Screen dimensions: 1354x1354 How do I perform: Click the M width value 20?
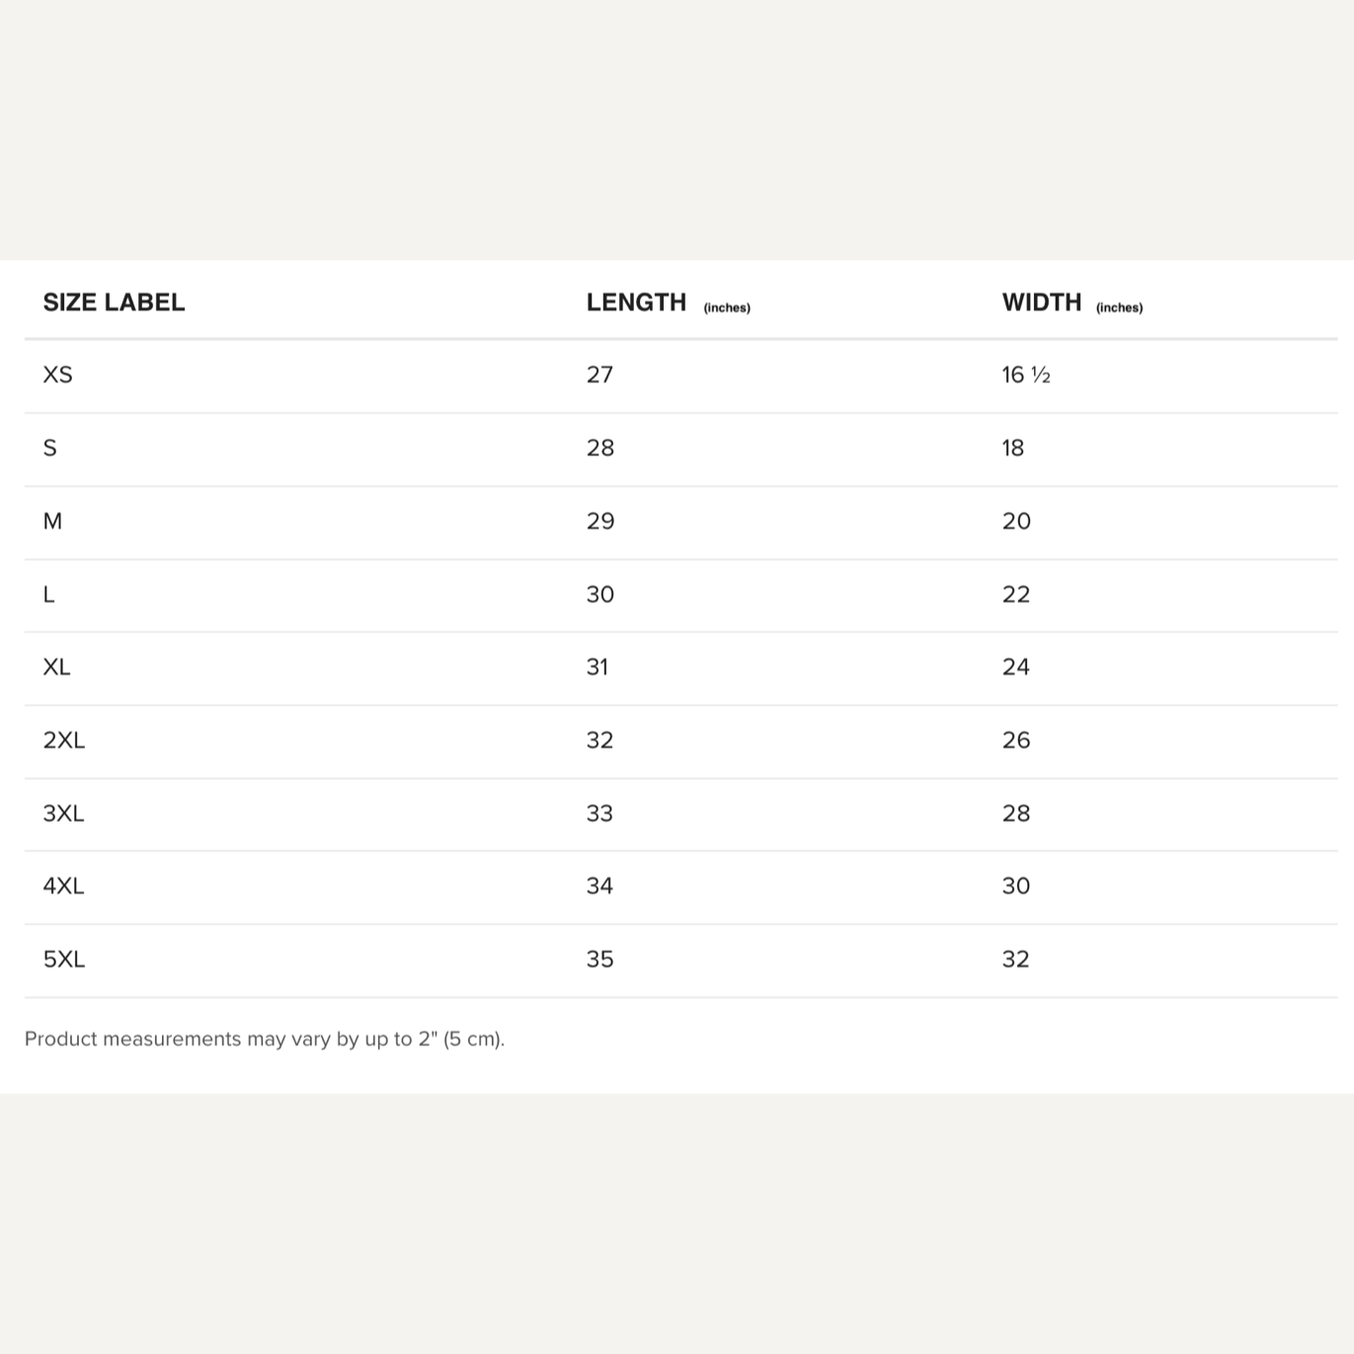coord(1016,520)
